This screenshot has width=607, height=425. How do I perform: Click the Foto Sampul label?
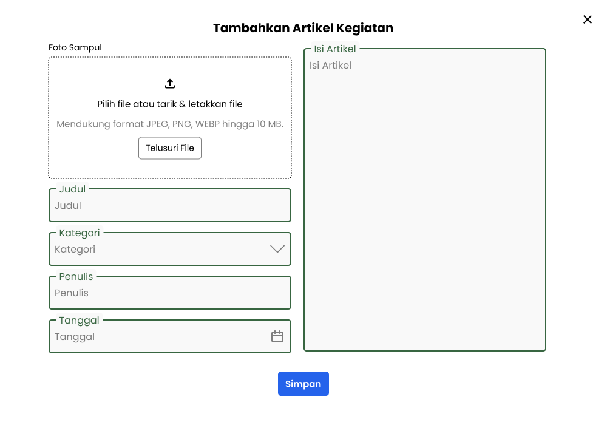[x=75, y=47]
